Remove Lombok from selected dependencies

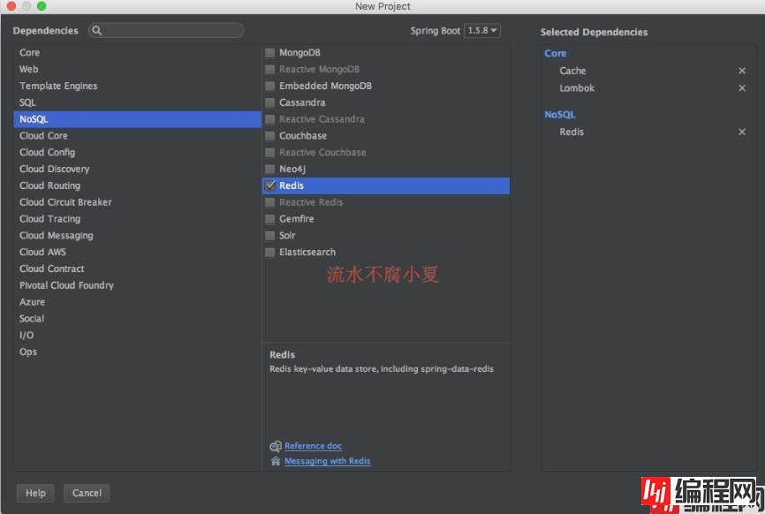pos(742,88)
